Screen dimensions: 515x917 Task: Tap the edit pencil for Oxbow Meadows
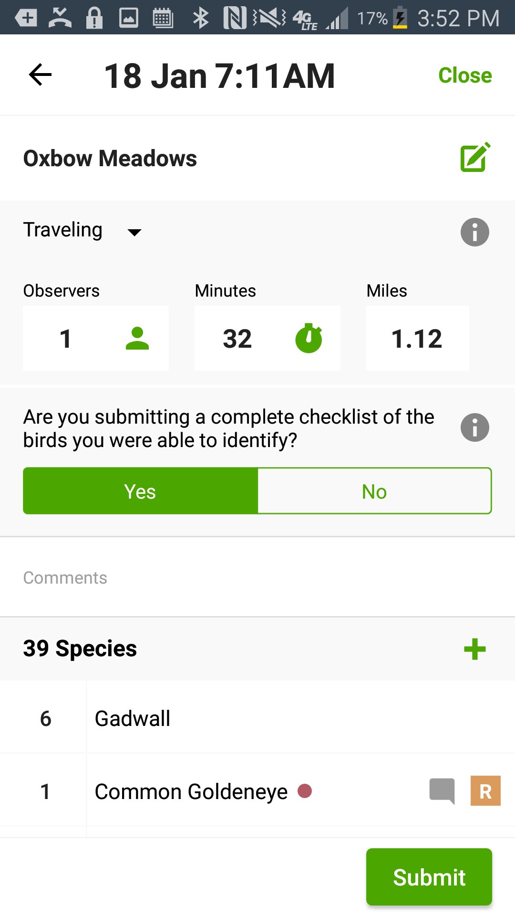(x=475, y=158)
